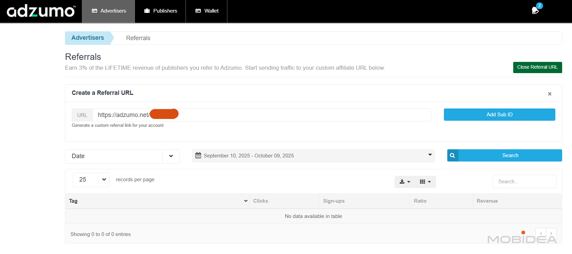The height and width of the screenshot is (254, 572).
Task: Click the magnifier icon beside Search
Action: click(x=453, y=155)
